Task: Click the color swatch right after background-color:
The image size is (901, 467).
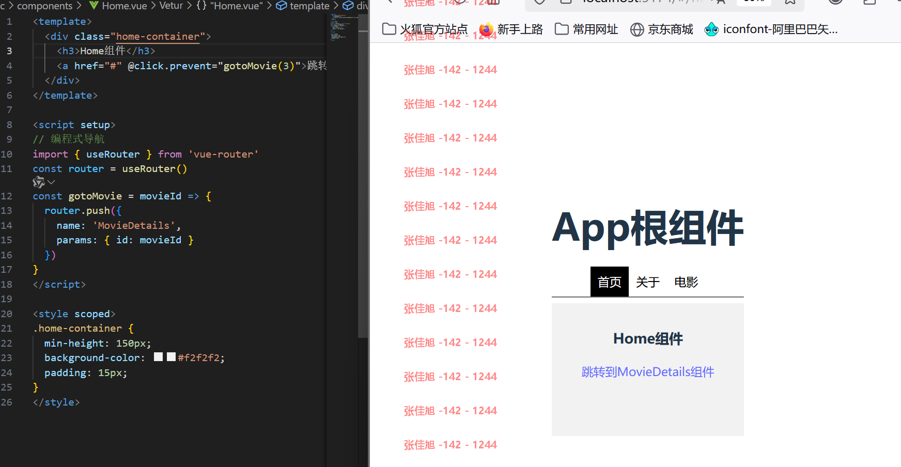Action: 158,357
